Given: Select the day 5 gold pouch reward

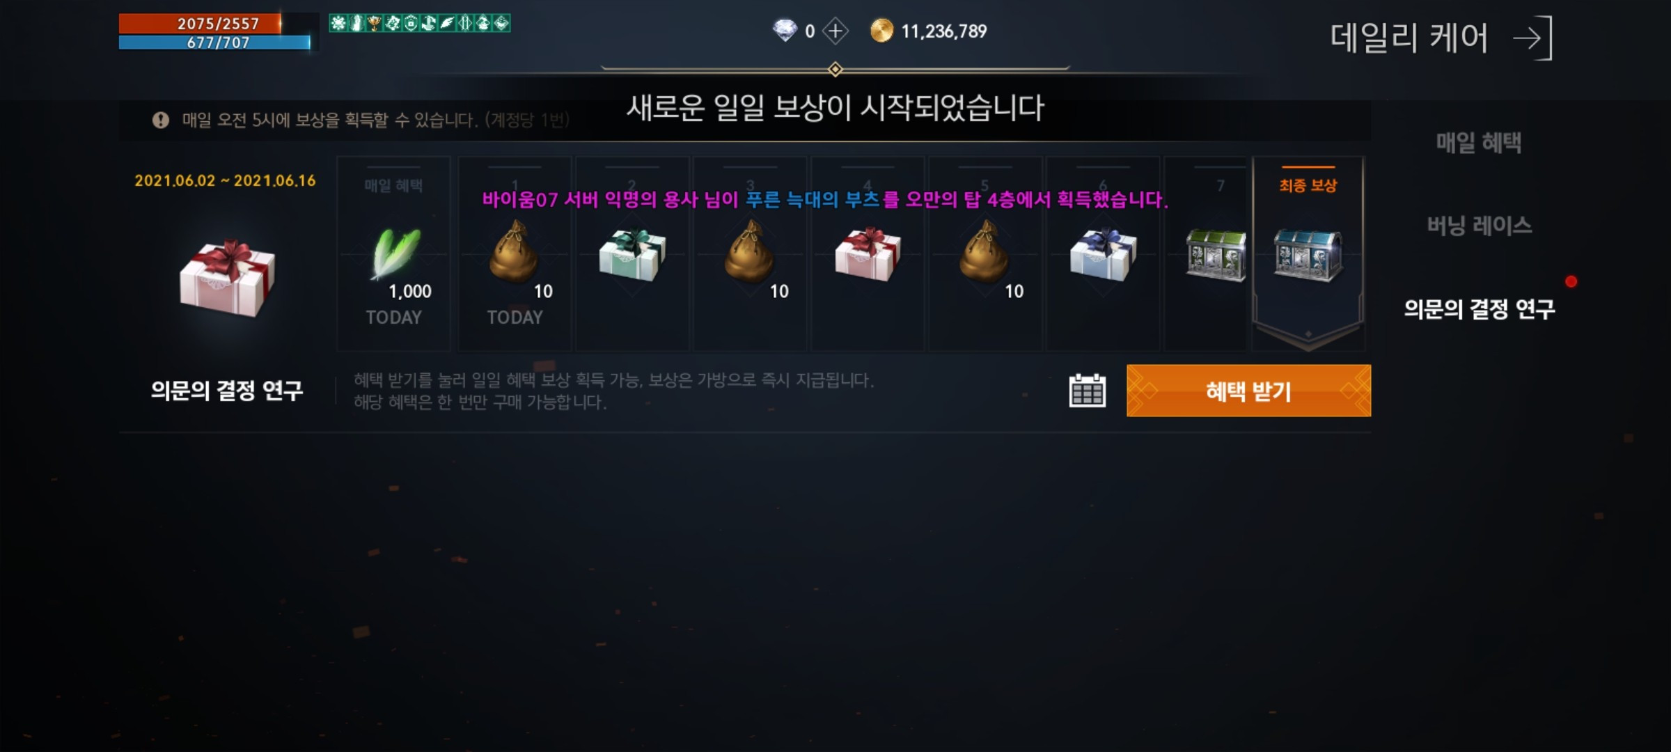Looking at the screenshot, I should pyautogui.click(x=984, y=252).
